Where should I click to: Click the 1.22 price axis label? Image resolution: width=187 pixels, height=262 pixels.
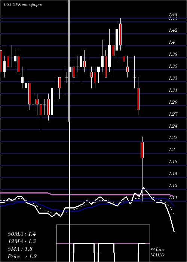point(174,138)
